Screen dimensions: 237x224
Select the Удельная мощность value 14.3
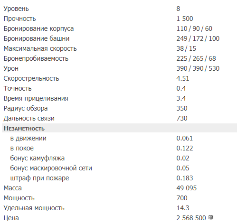183,208
